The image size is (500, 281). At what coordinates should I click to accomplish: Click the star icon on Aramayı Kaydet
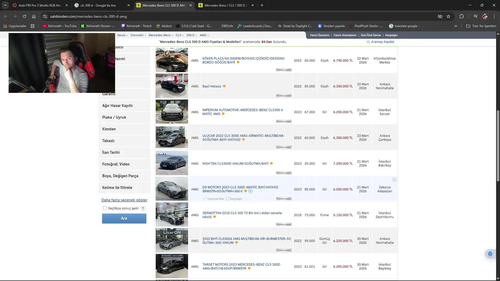[x=368, y=42]
